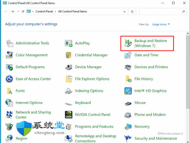Viewport: 190px width, 143px height.
Task: Open the File History icon
Action: [128, 79]
